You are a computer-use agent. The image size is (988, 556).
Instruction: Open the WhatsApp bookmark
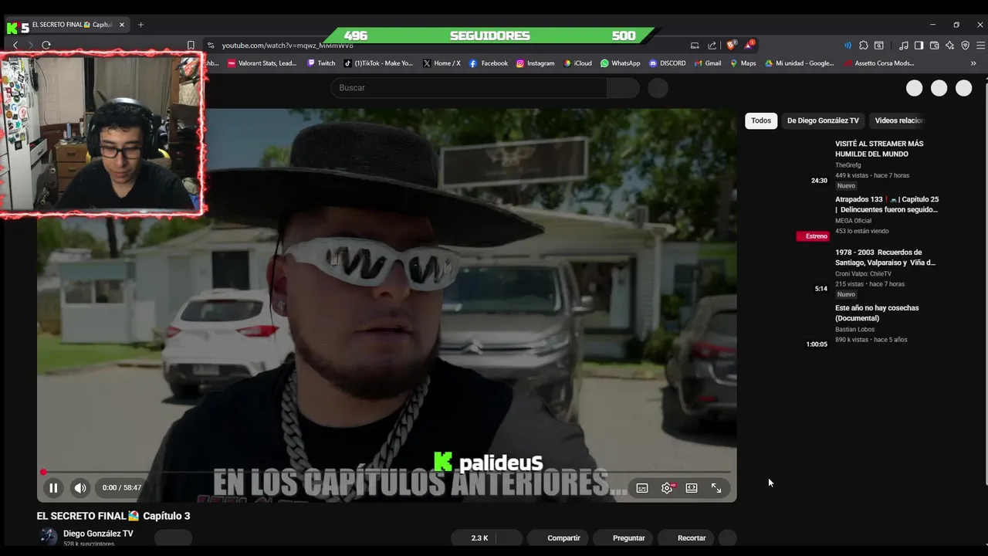point(620,63)
